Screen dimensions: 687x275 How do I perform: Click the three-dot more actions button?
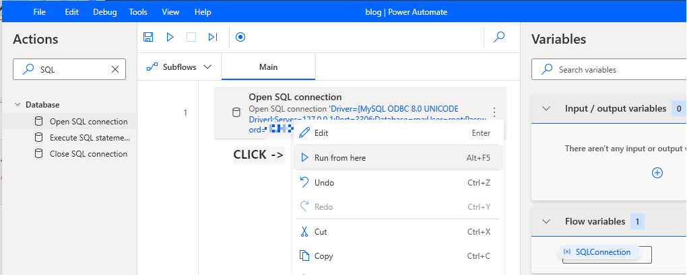point(494,112)
